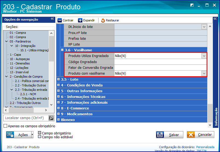Click the Campo obrigatório legend box
This screenshot has height=152, width=220.
click(40, 133)
